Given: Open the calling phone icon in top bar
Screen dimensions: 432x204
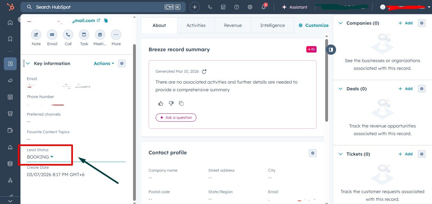Looking at the screenshot, I should click(210, 7).
